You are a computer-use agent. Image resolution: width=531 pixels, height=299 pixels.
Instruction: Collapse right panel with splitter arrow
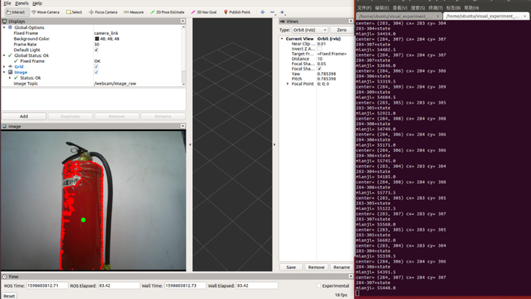click(275, 145)
